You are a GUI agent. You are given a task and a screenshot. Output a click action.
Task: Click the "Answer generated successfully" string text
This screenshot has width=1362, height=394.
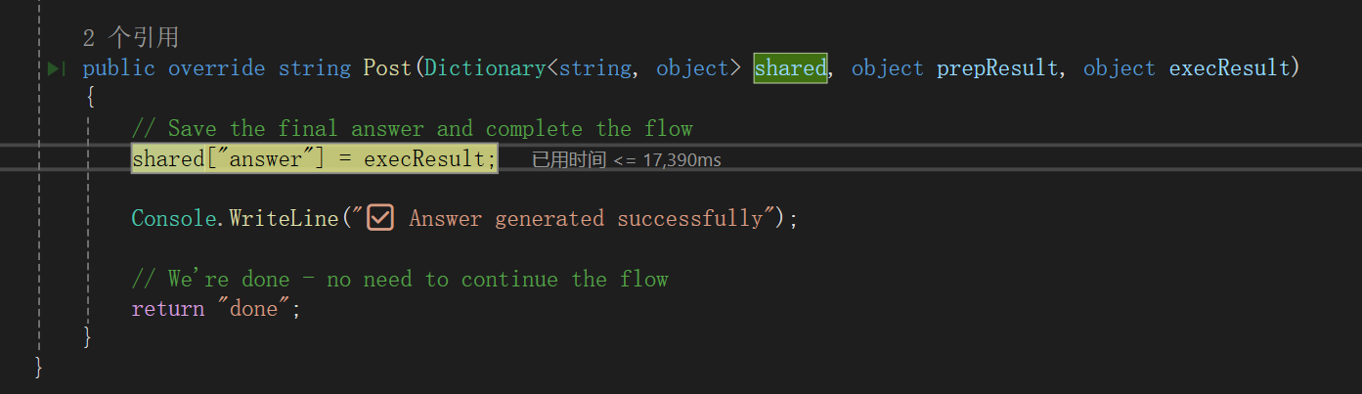pos(585,218)
